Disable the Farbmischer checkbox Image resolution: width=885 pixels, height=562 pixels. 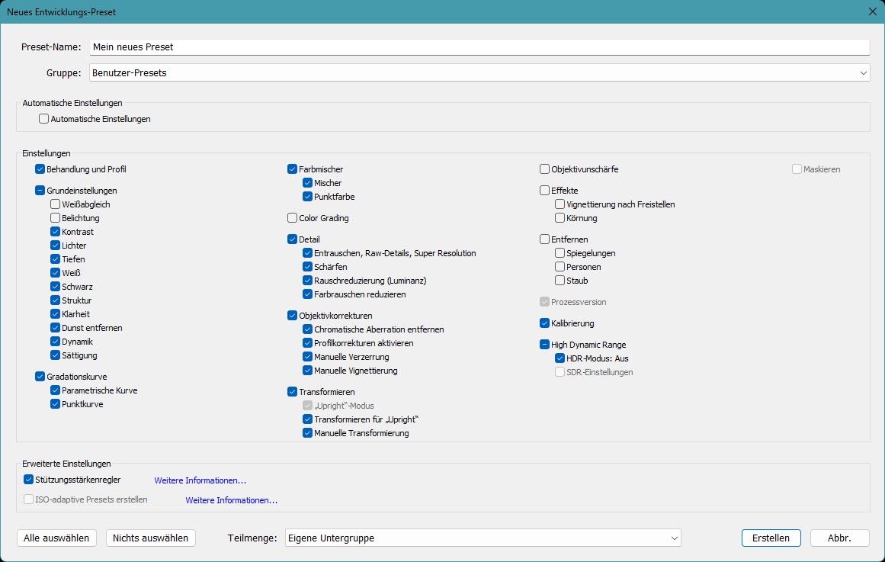tap(293, 169)
